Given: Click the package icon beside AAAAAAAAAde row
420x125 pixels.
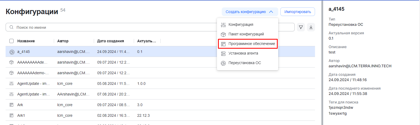Looking at the screenshot, I should pyautogui.click(x=11, y=62).
